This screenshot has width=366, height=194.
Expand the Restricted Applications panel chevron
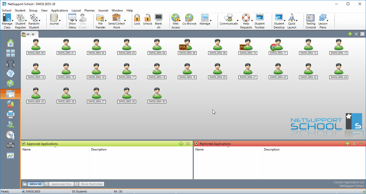(361, 144)
